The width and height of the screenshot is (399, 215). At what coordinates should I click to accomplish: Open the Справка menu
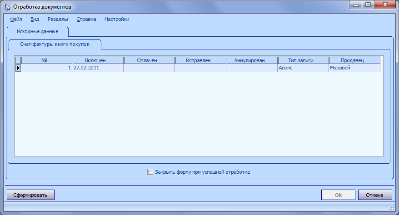tap(86, 19)
